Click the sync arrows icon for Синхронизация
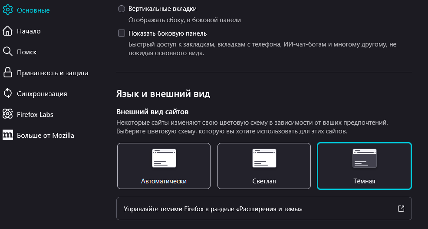 coord(7,93)
